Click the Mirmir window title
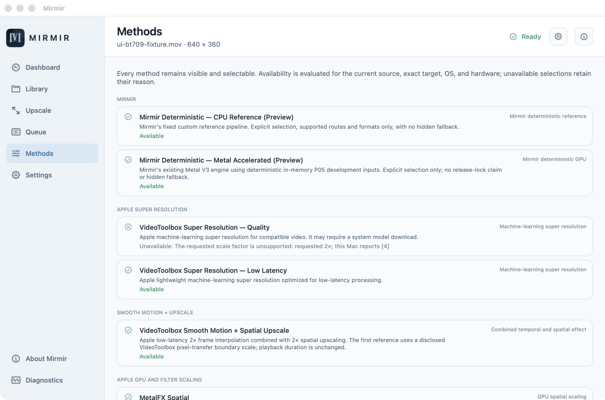The image size is (605, 400). pos(54,8)
